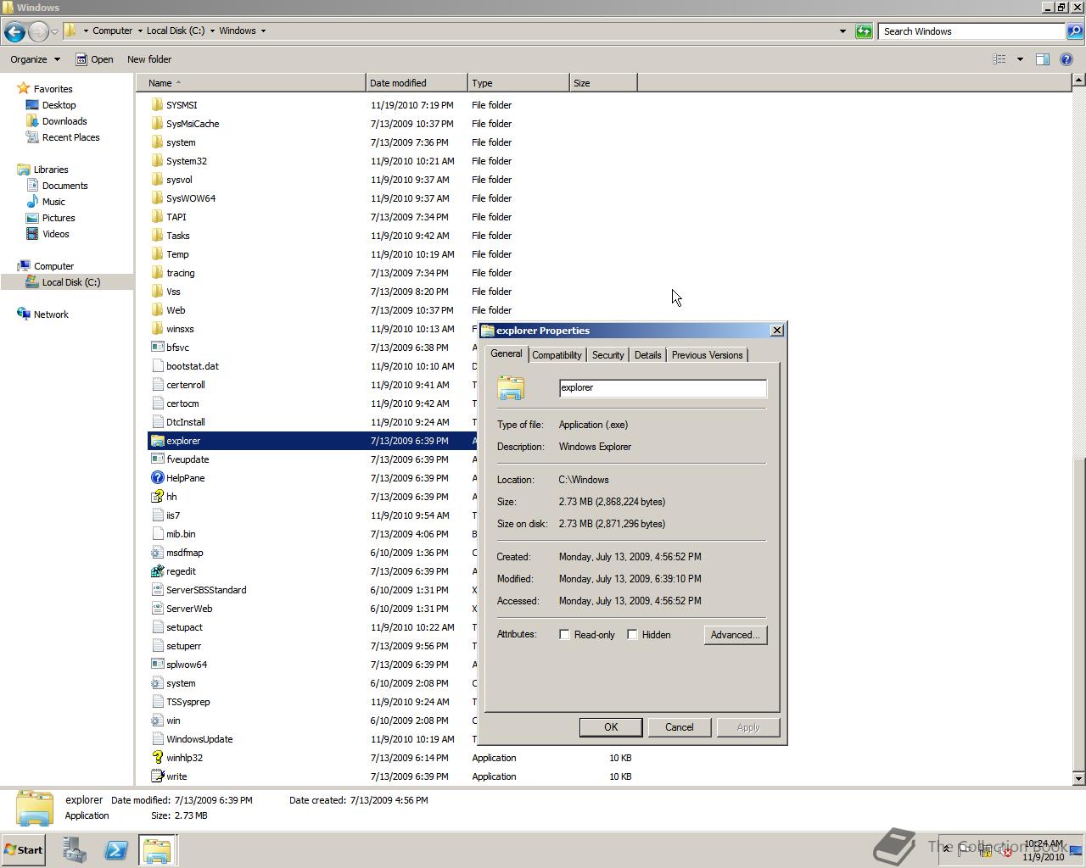Click the New folder command
This screenshot has width=1086, height=868.
pyautogui.click(x=149, y=59)
